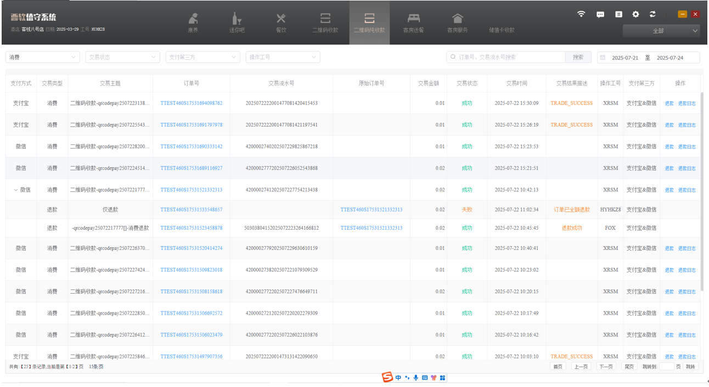Viewport: 709px width, 387px height.
Task: Focus the 跳转到 page number field
Action: [666, 367]
